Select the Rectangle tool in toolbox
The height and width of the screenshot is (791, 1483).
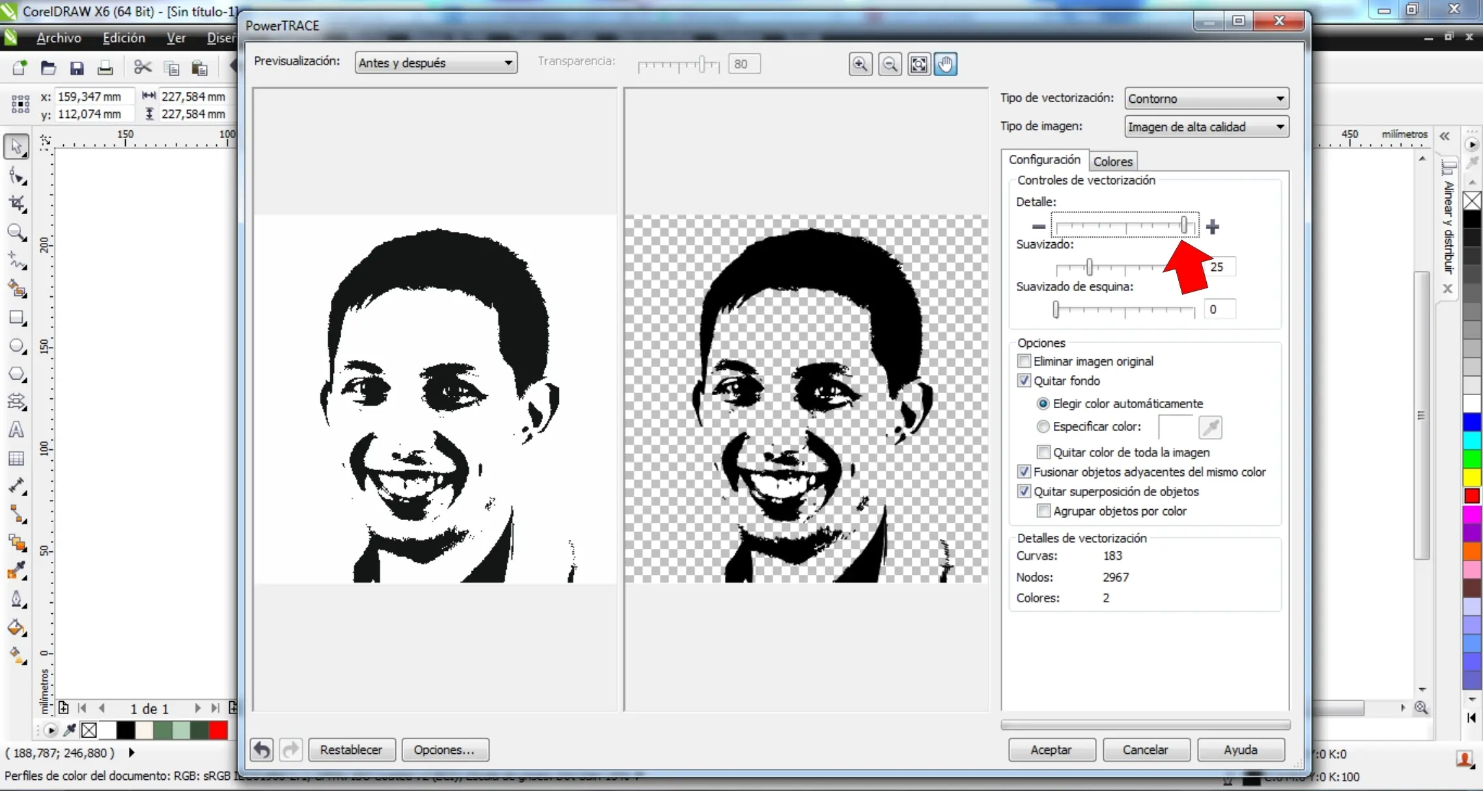[x=16, y=318]
